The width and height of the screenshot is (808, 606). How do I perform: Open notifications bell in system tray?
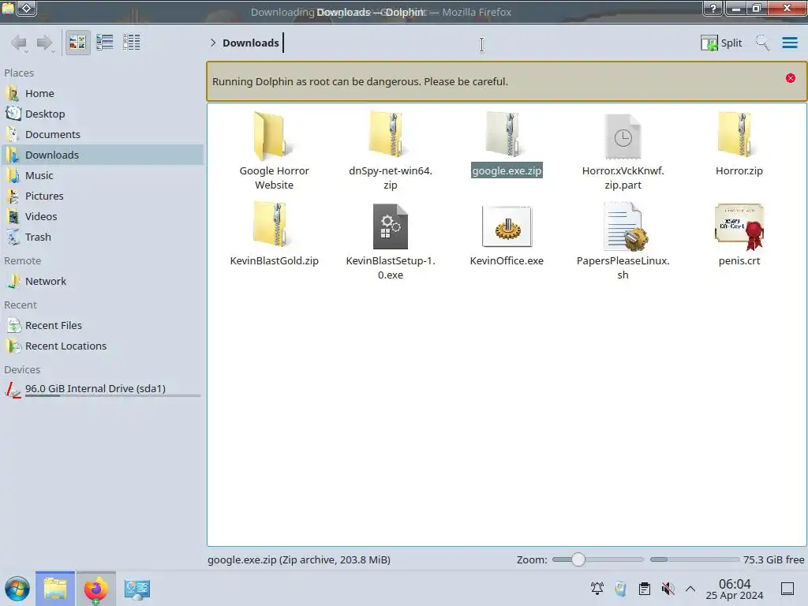597,589
